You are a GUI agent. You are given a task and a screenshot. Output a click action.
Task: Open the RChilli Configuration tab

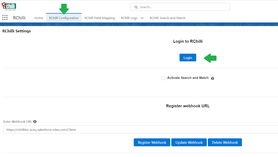tap(64, 18)
